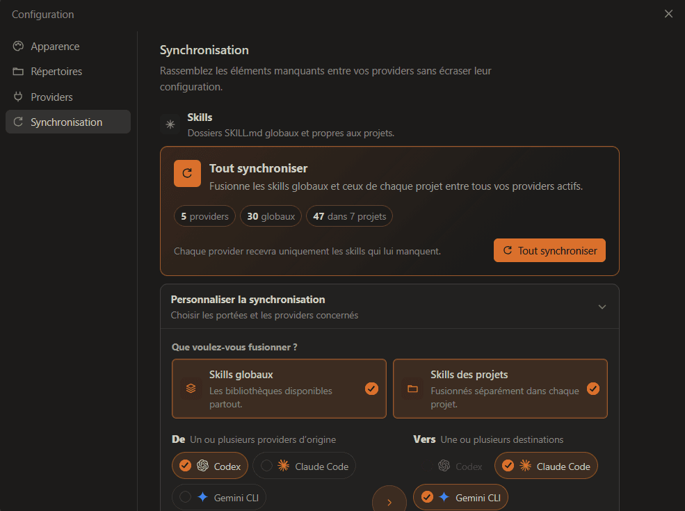Click 'Fusionnés séparément dans chaque projet.' description

(x=505, y=398)
